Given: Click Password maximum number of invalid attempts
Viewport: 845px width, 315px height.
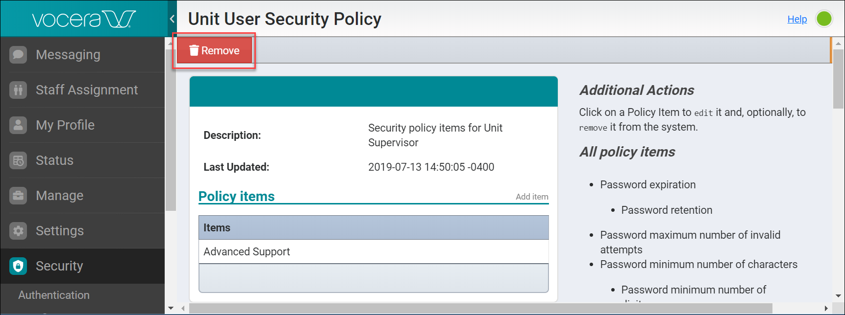Looking at the screenshot, I should (x=690, y=242).
